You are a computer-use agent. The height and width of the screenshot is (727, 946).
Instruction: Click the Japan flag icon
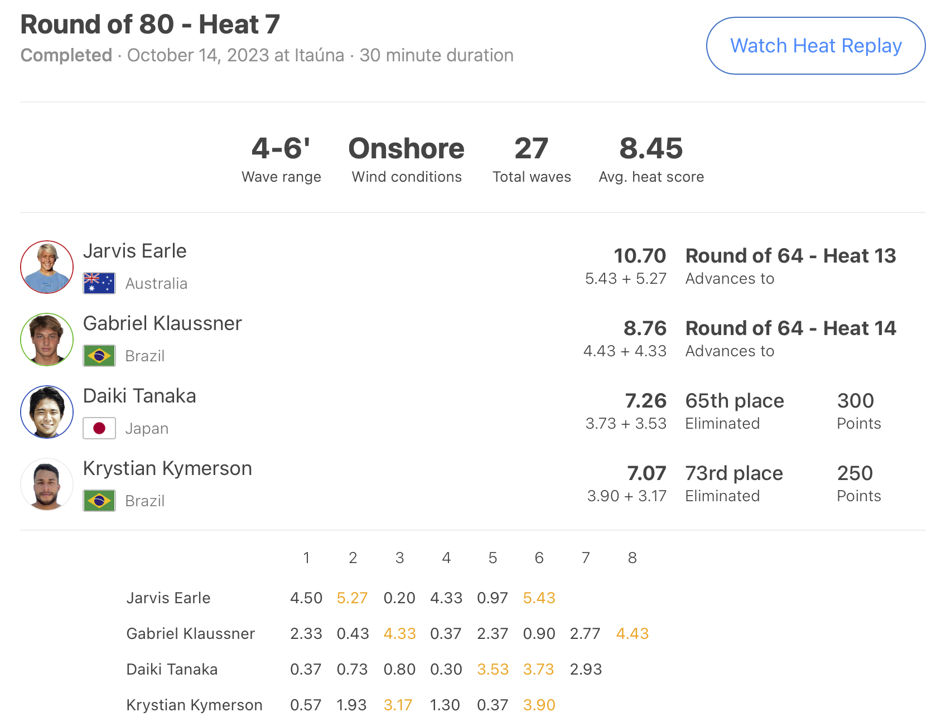tap(99, 428)
